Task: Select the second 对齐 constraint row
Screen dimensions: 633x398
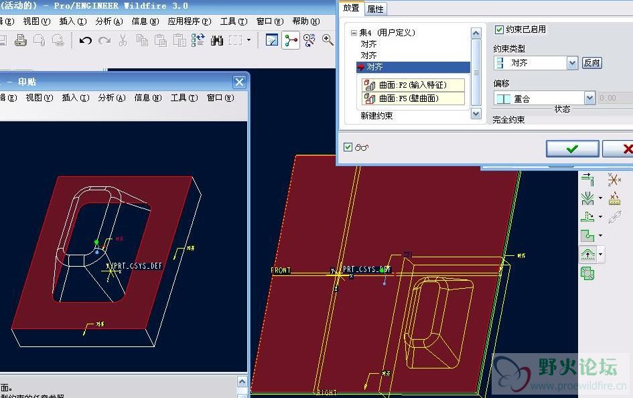Action: click(368, 56)
